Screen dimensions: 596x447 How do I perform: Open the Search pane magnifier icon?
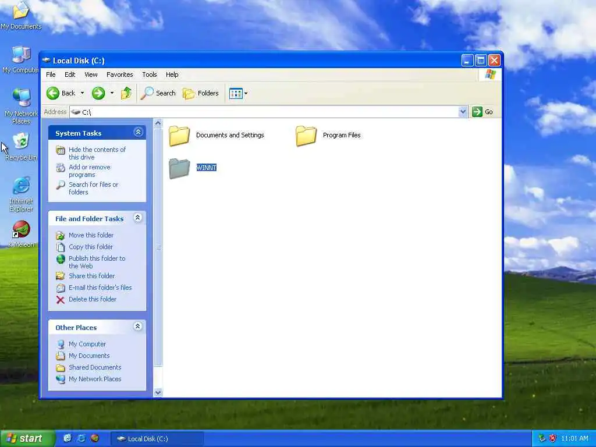pyautogui.click(x=147, y=93)
